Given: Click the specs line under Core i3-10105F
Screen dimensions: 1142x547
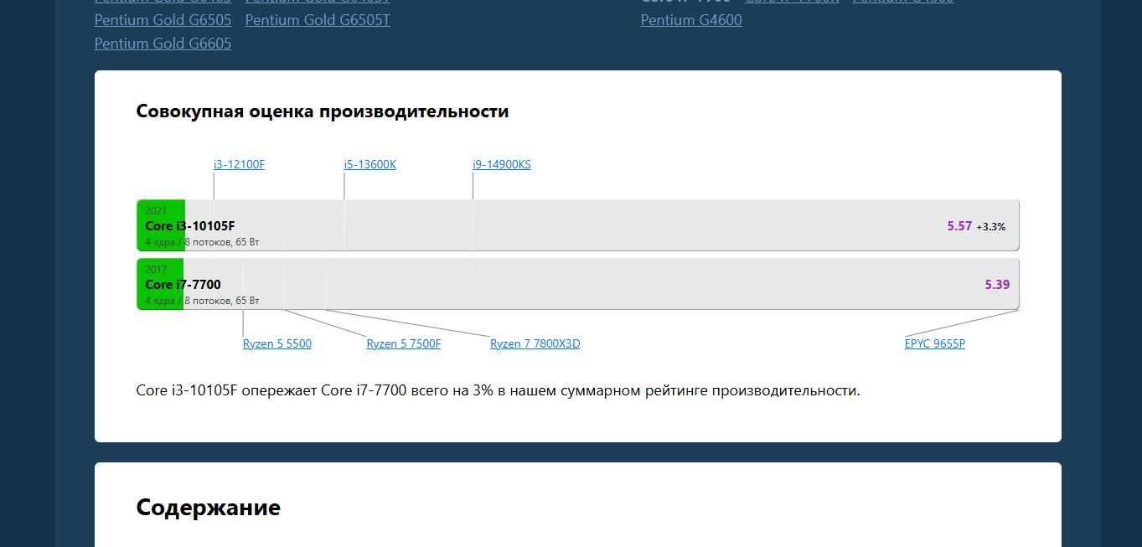Looking at the screenshot, I should 202,242.
